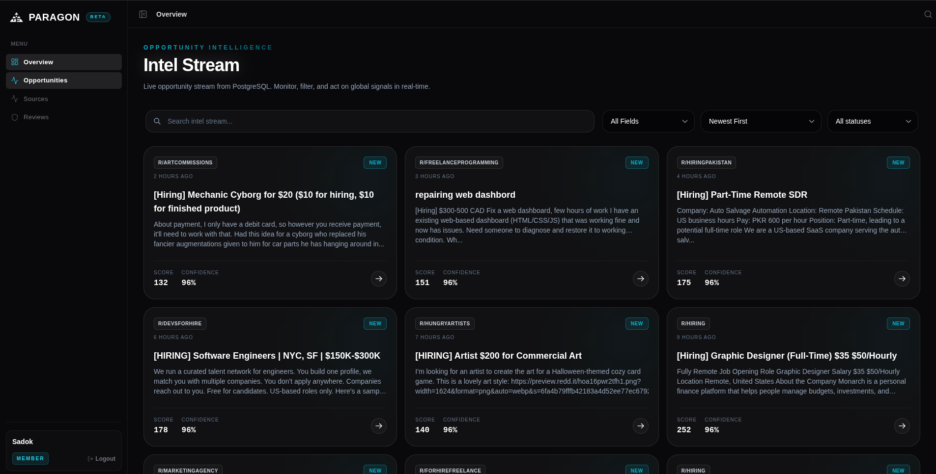Expand All Fields using its chevron
The width and height of the screenshot is (936, 474).
(x=685, y=122)
